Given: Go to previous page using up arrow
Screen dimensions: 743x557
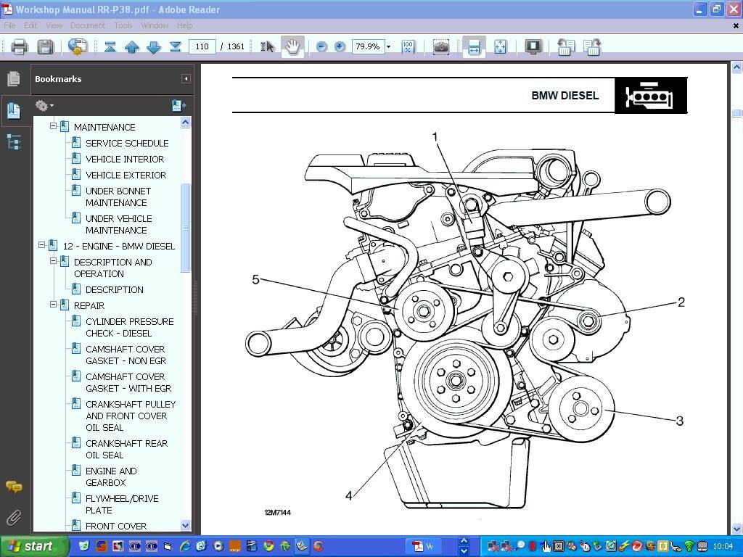Looking at the screenshot, I should (132, 46).
